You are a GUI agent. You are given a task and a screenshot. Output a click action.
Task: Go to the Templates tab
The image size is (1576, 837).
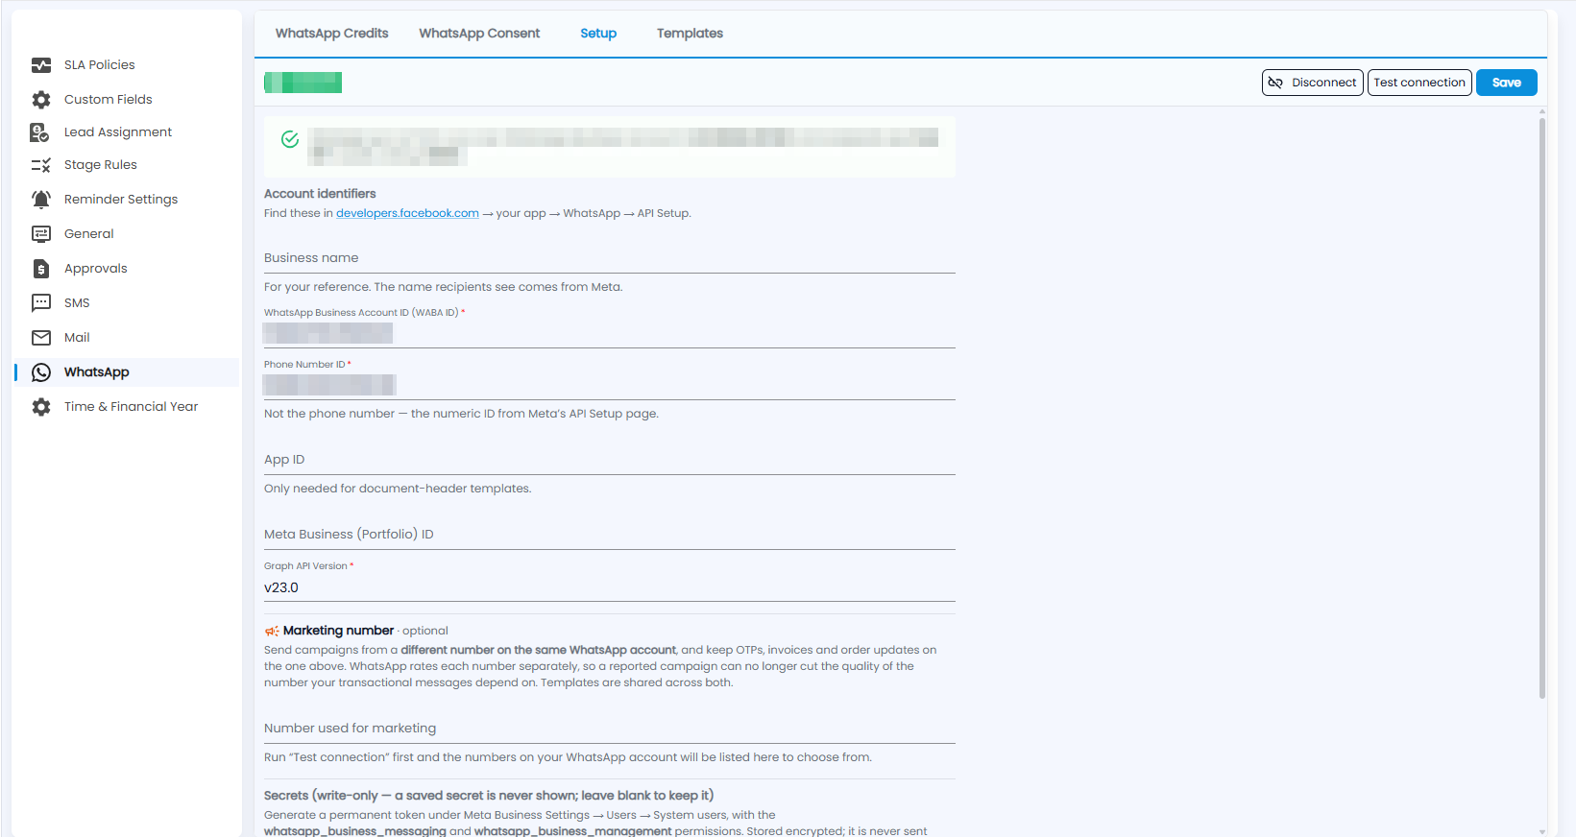pyautogui.click(x=690, y=34)
